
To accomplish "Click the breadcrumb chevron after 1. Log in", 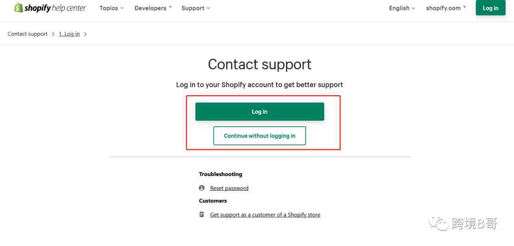I will pyautogui.click(x=85, y=34).
